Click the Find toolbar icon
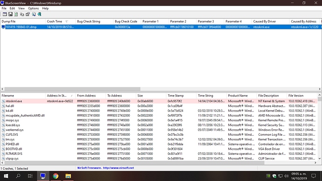 (34, 14)
